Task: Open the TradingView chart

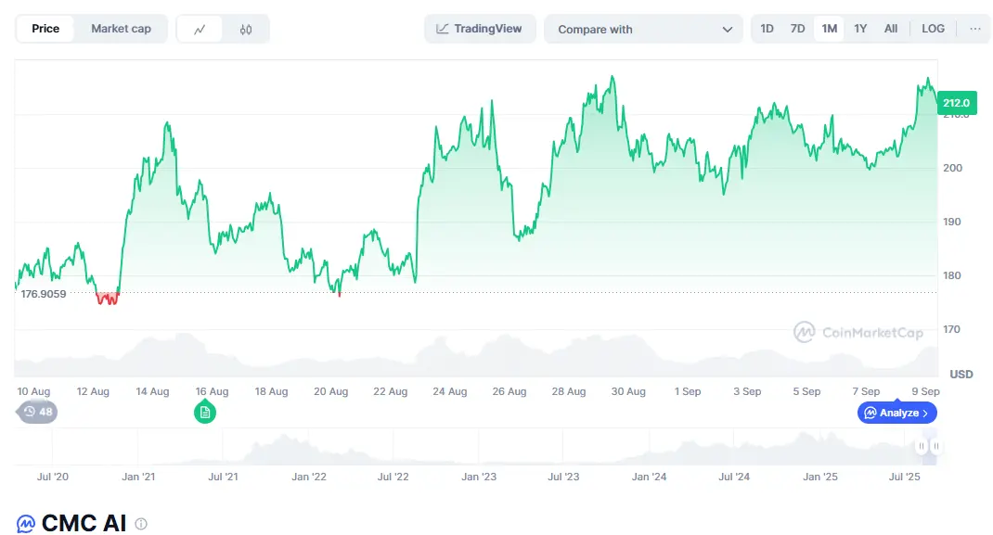Action: pos(479,29)
